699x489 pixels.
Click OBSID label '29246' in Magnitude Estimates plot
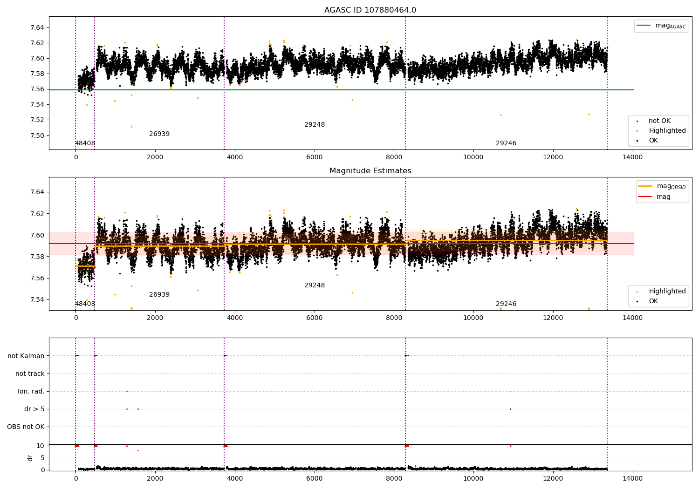(506, 304)
